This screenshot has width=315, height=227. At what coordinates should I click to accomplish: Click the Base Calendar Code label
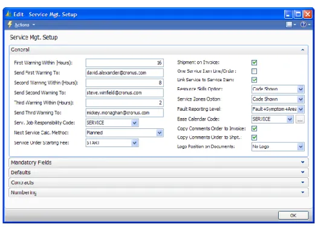click(x=198, y=119)
